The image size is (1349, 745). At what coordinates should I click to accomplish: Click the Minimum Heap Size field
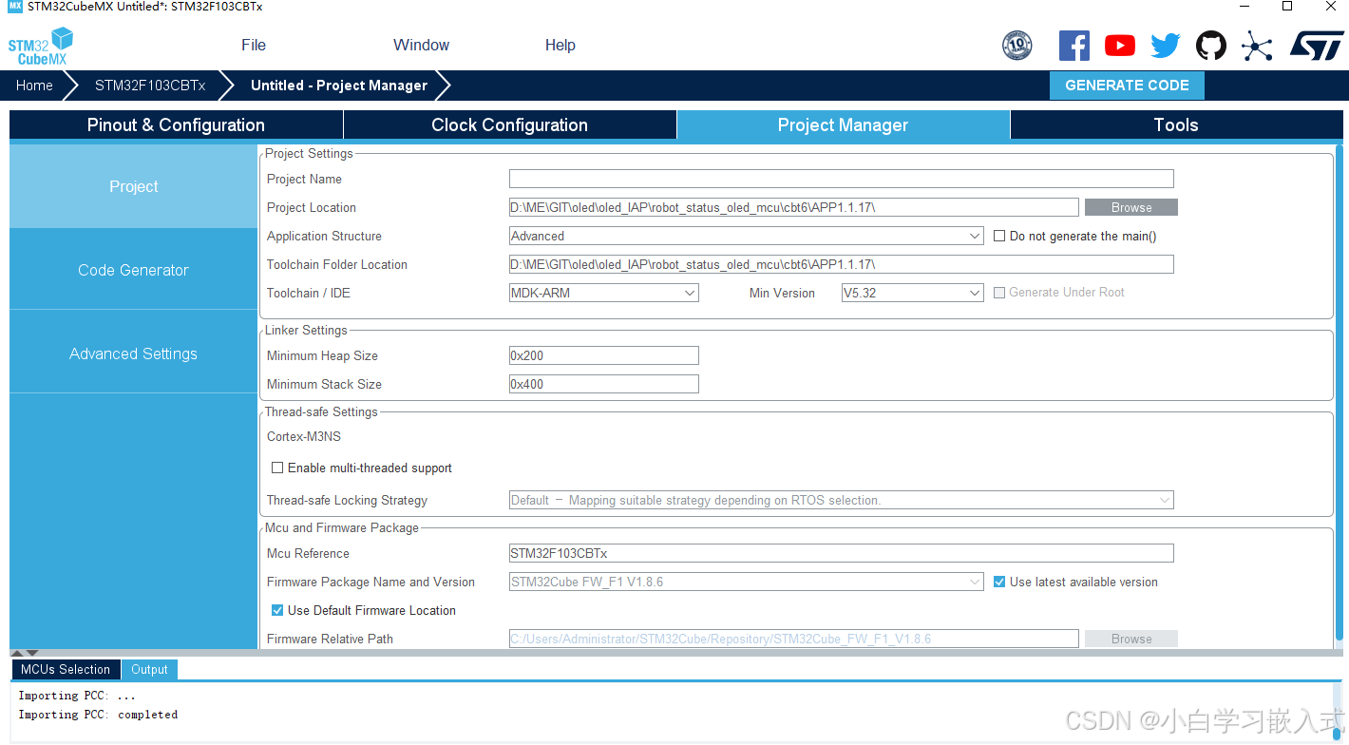tap(604, 355)
